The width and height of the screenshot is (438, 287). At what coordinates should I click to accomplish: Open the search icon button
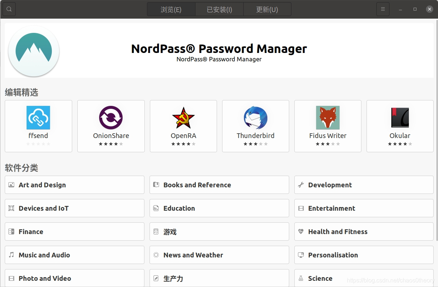[x=9, y=9]
